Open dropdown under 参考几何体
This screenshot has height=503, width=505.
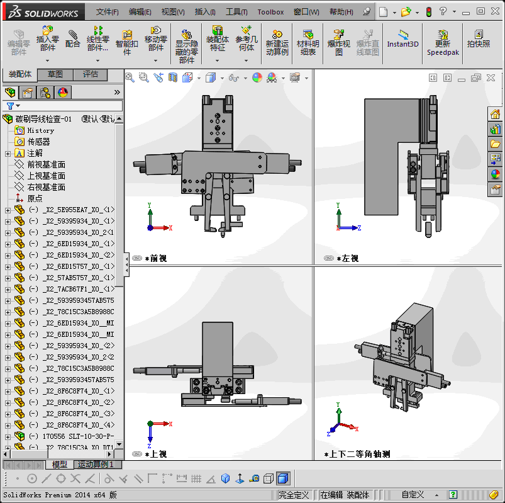click(246, 60)
